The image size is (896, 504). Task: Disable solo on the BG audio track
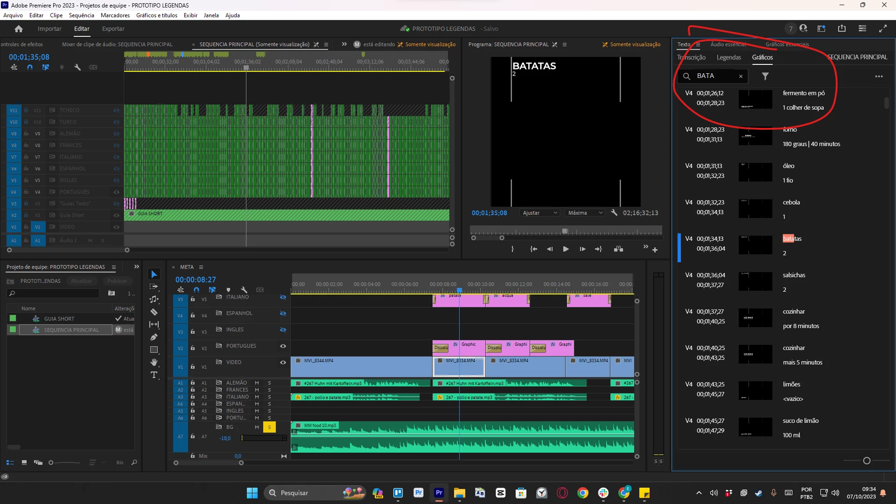[x=269, y=427]
